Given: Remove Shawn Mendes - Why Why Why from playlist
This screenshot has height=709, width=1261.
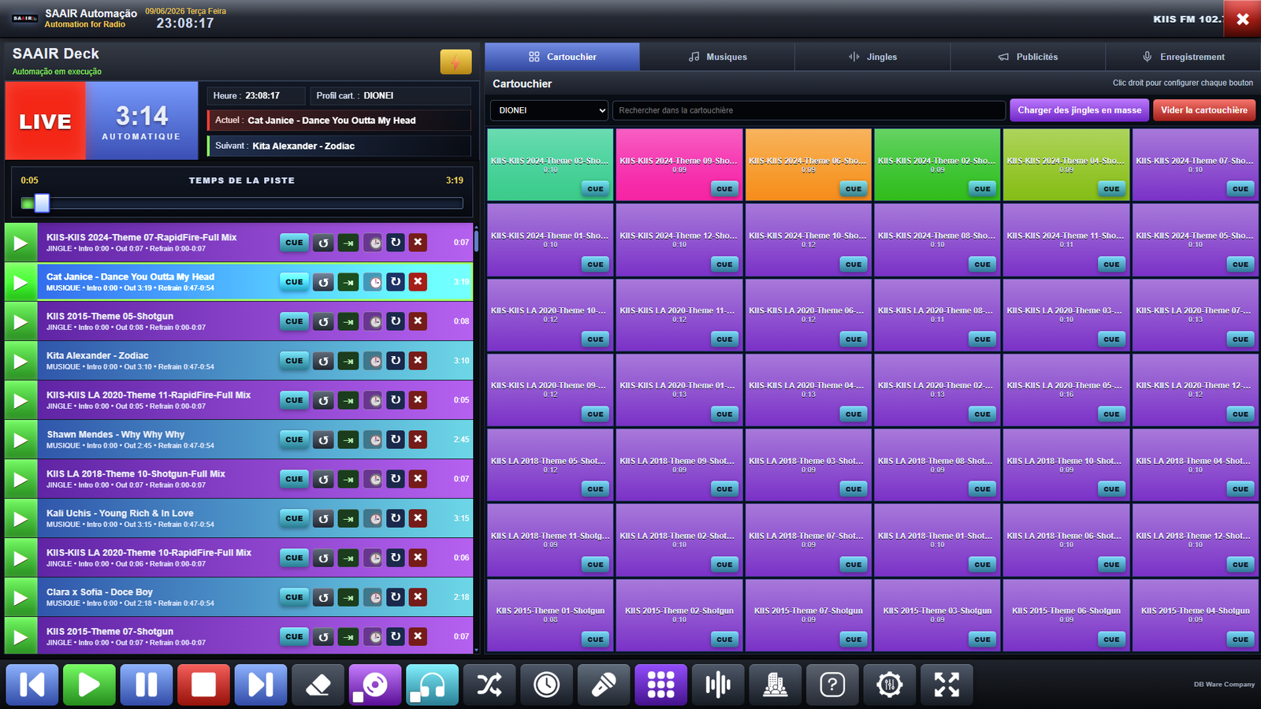Looking at the screenshot, I should (418, 440).
